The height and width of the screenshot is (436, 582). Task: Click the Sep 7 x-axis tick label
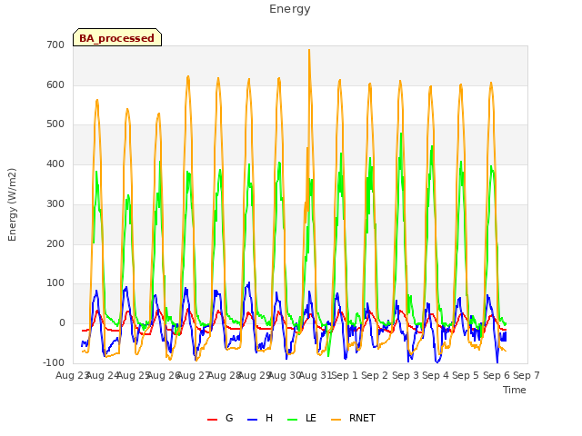pyautogui.click(x=527, y=375)
